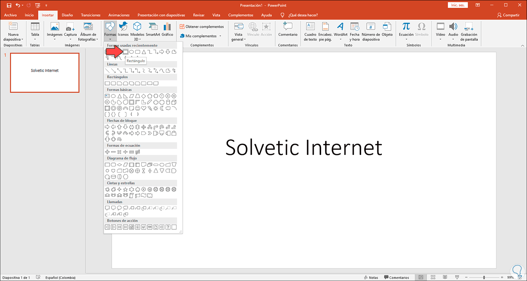Image resolution: width=527 pixels, height=281 pixels.
Task: Switch to the Inicio tab
Action: pos(29,15)
